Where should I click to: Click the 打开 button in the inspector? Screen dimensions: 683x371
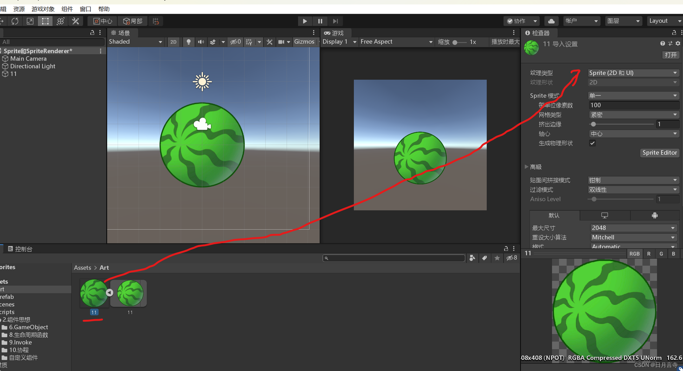click(670, 55)
